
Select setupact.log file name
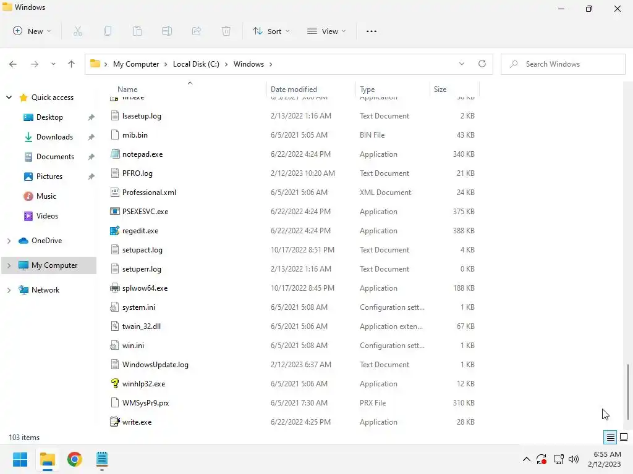[142, 250]
